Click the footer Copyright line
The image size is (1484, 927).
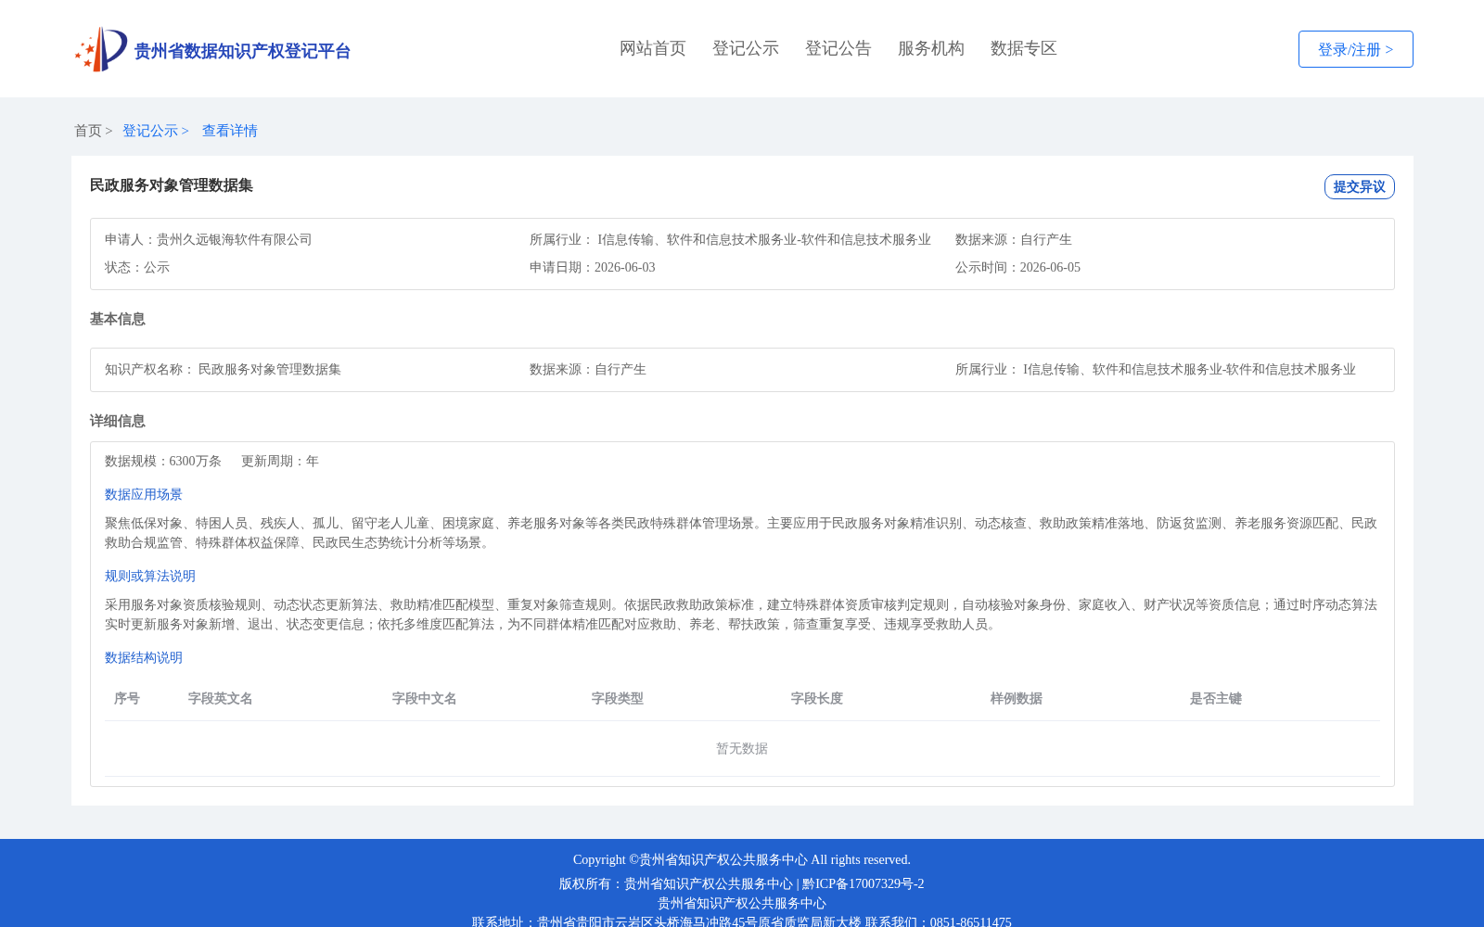[742, 859]
